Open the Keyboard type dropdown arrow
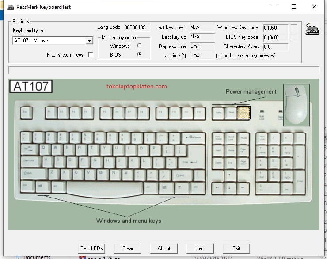Viewport: 327px width, 259px height. point(89,41)
